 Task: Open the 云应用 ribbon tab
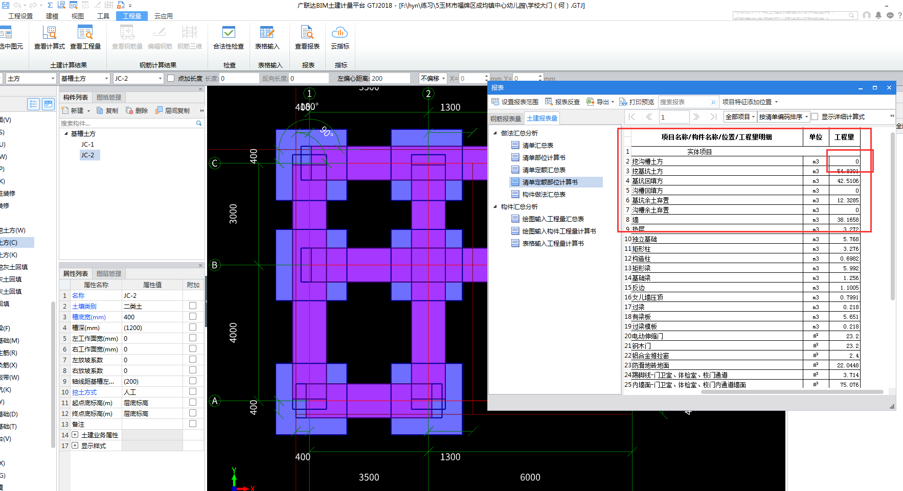(164, 16)
